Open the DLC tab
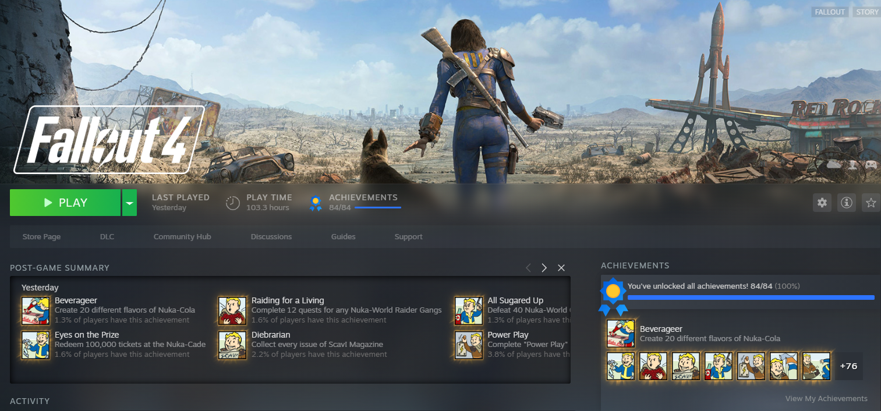 pyautogui.click(x=107, y=236)
